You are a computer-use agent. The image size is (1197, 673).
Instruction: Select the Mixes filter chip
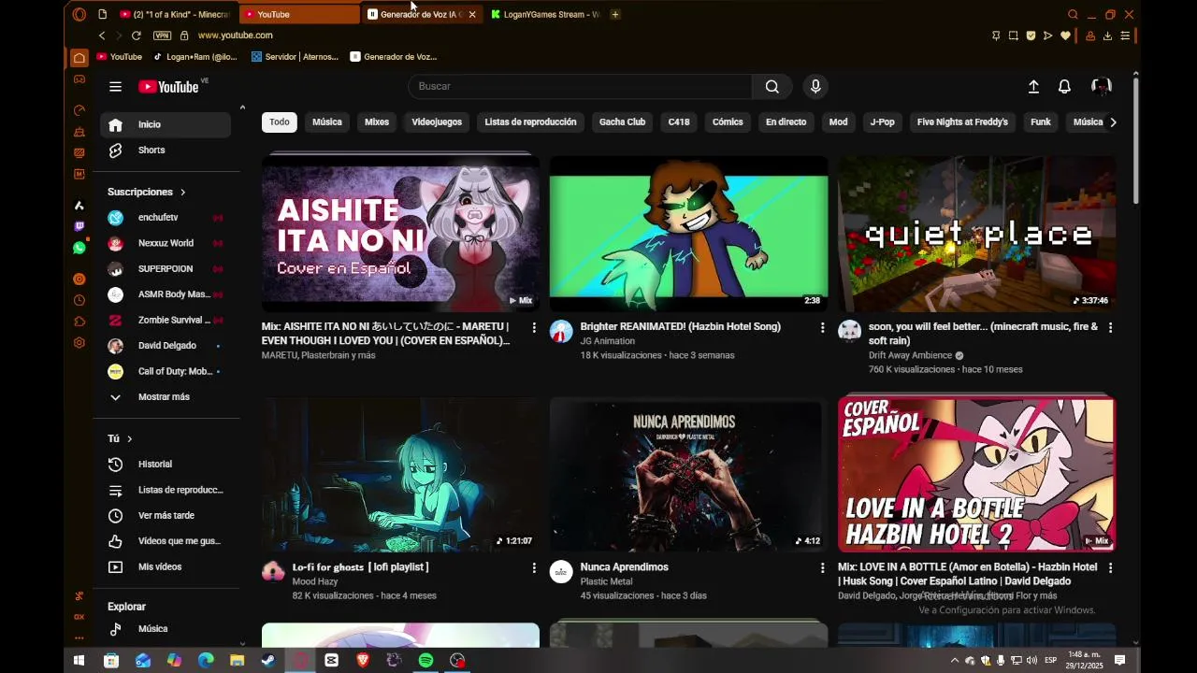pos(377,122)
